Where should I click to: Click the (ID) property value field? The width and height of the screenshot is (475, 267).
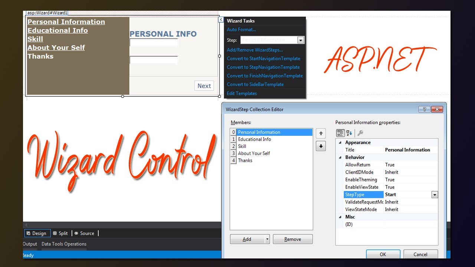point(411,224)
